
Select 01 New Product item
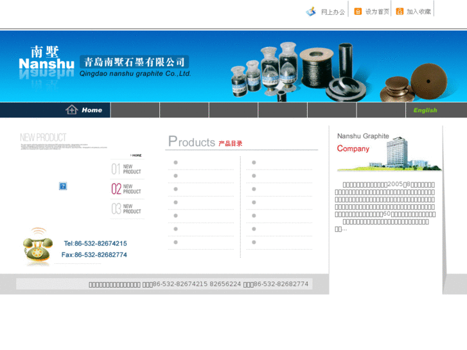coord(127,169)
